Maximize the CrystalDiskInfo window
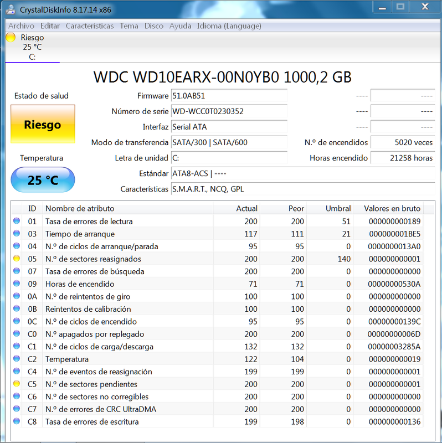Screen dimensions: 442x443 point(400,7)
